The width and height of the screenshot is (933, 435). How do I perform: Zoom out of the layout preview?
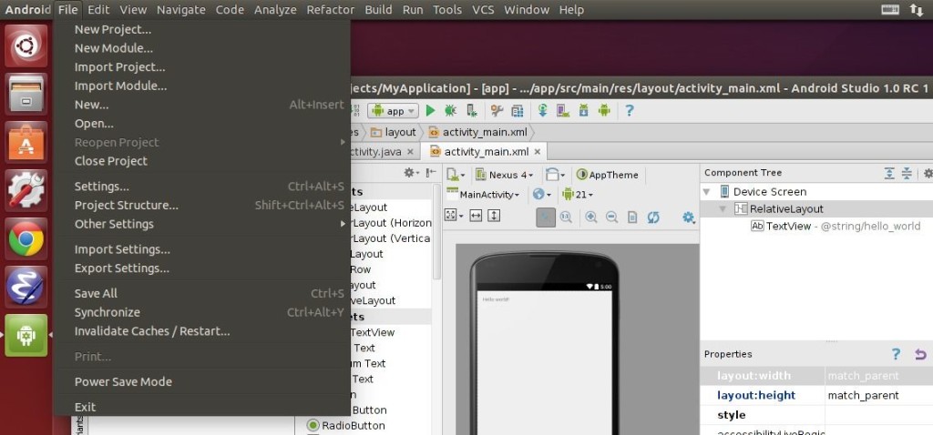pyautogui.click(x=611, y=217)
